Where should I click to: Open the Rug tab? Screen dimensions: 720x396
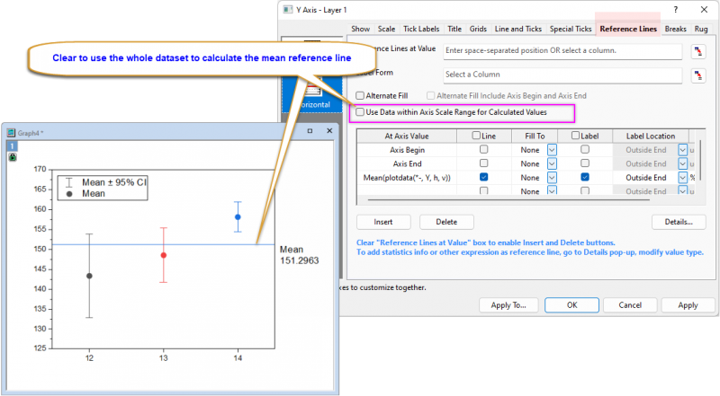(701, 29)
